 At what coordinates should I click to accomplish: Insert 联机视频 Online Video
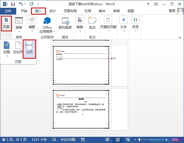(x=65, y=23)
